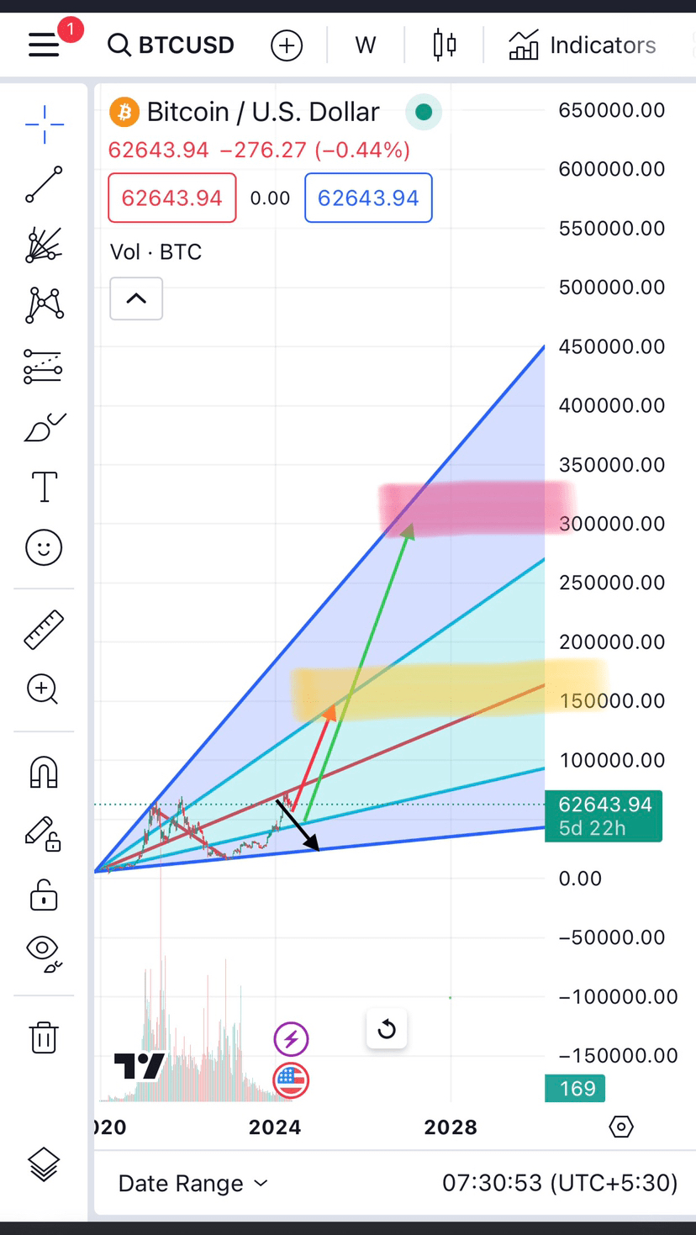Open BTCUSD symbol search
696x1235 pixels.
(171, 45)
